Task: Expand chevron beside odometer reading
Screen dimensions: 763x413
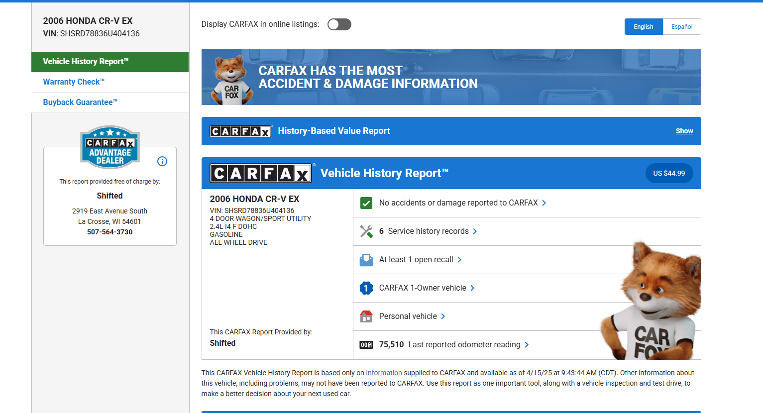Action: [527, 345]
